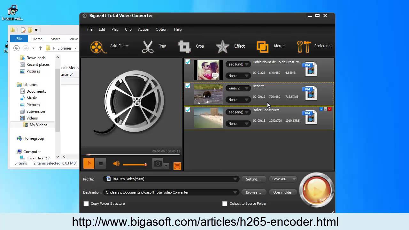This screenshot has width=409, height=230.
Task: Click RM format icon for Bear.rm row
Action: 310,93
